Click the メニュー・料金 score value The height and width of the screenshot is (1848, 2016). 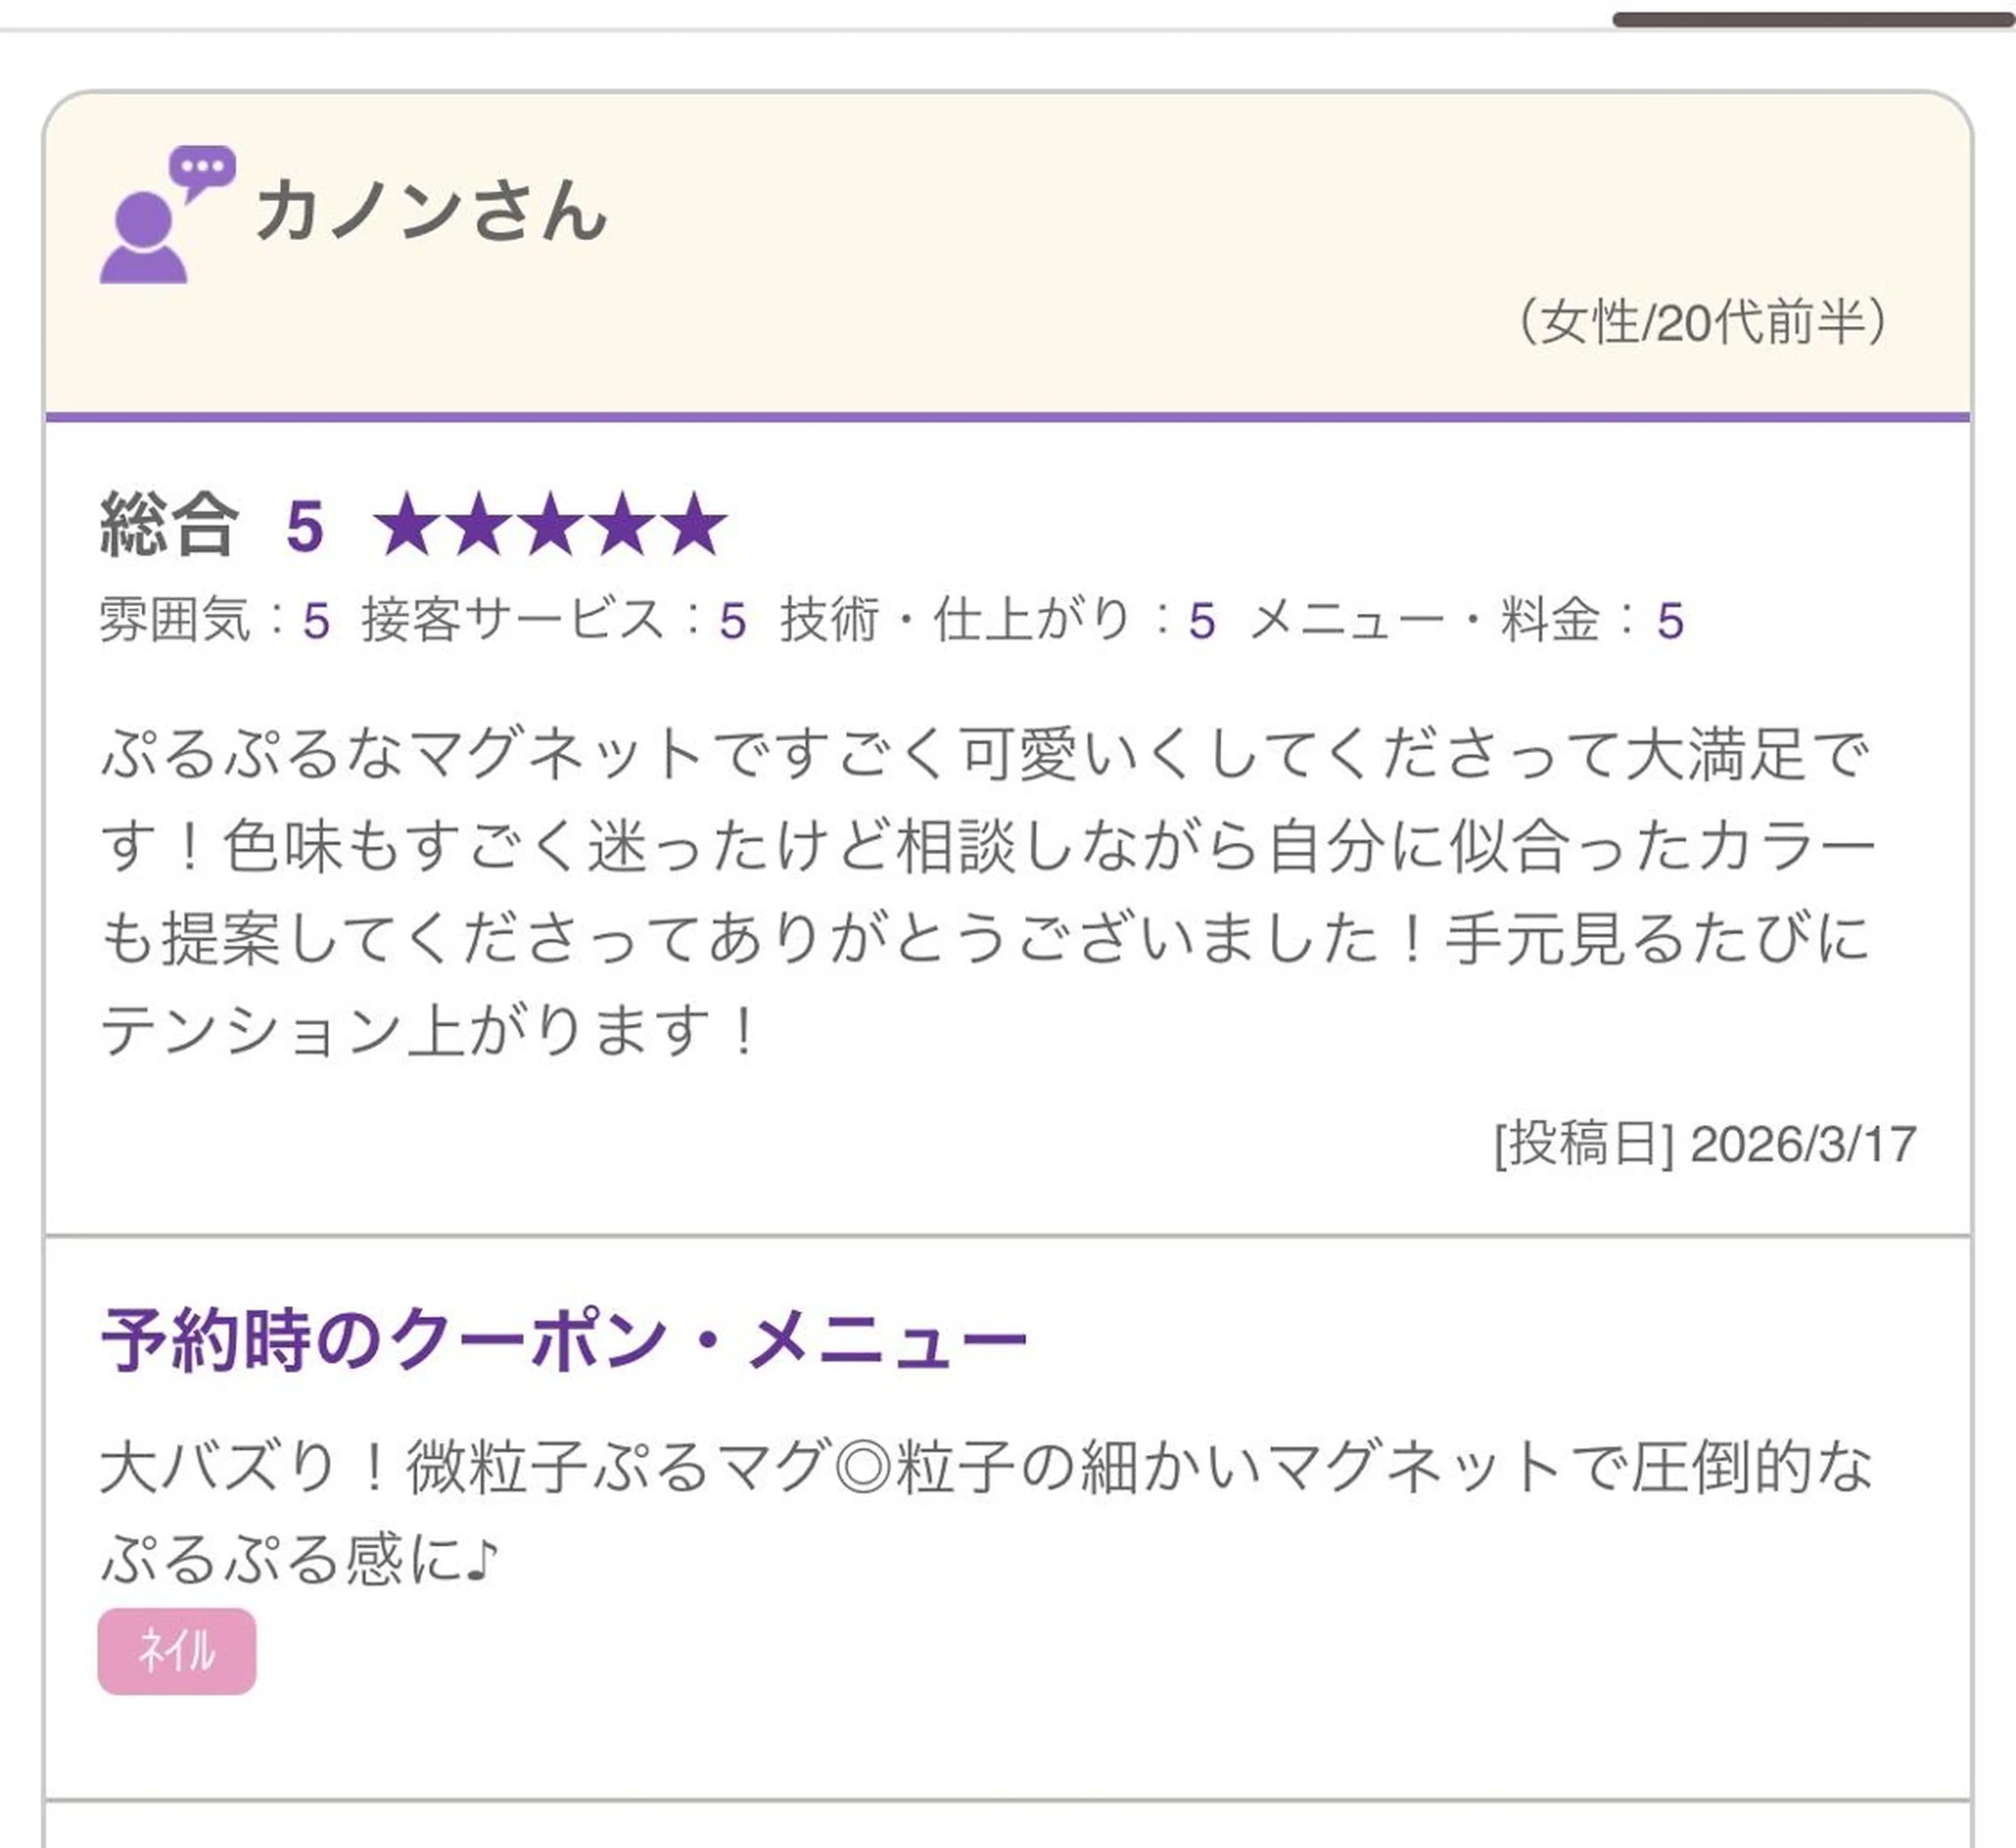pyautogui.click(x=1670, y=621)
